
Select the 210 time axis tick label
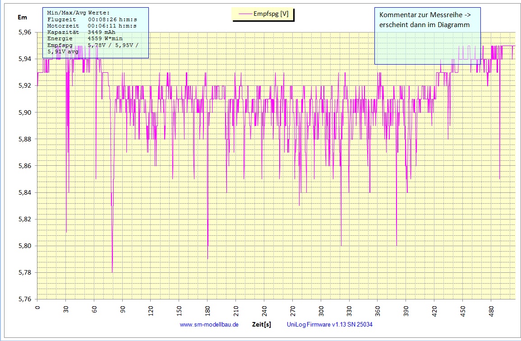[x=236, y=310]
